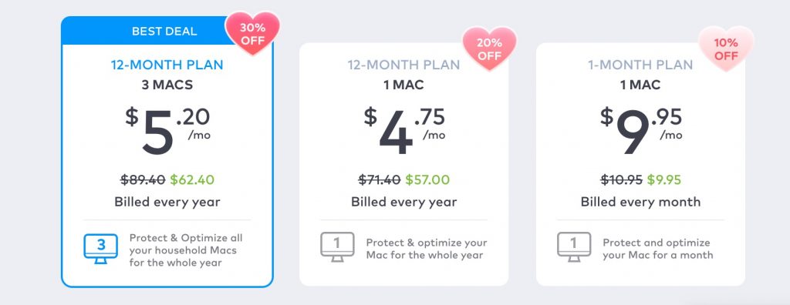Click 'Protect and optimize your Mac for a month' text
The width and height of the screenshot is (790, 305).
click(x=658, y=249)
